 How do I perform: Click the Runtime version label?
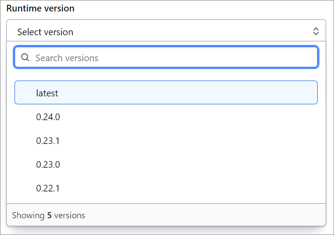[41, 8]
